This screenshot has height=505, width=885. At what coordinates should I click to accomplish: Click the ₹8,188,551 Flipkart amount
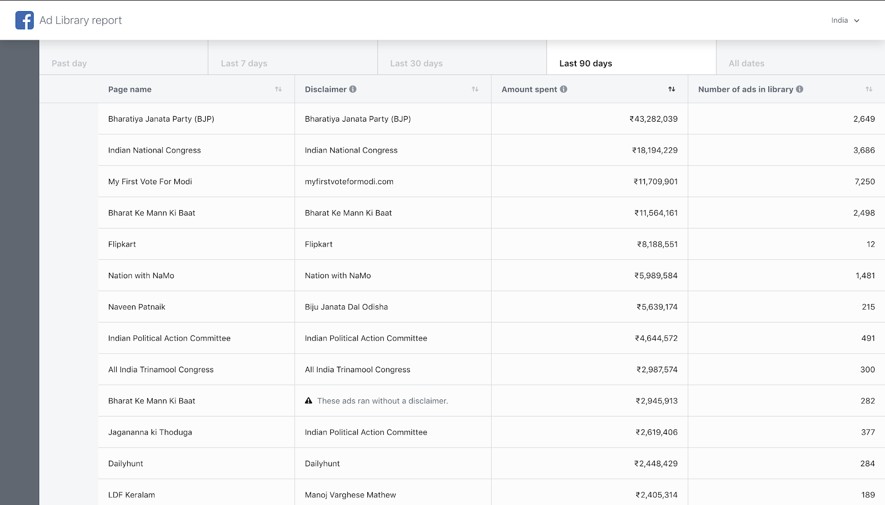658,244
